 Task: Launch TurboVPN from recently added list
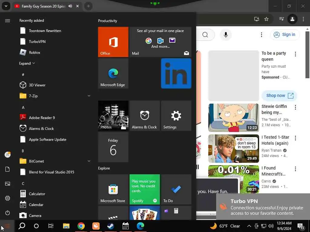click(x=55, y=41)
